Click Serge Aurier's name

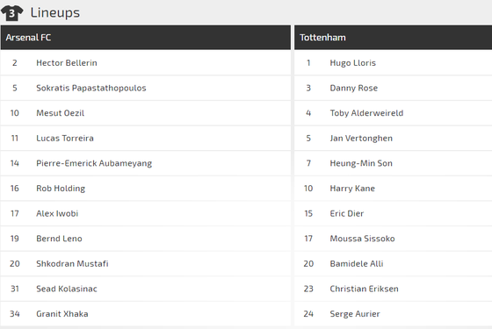[355, 314]
